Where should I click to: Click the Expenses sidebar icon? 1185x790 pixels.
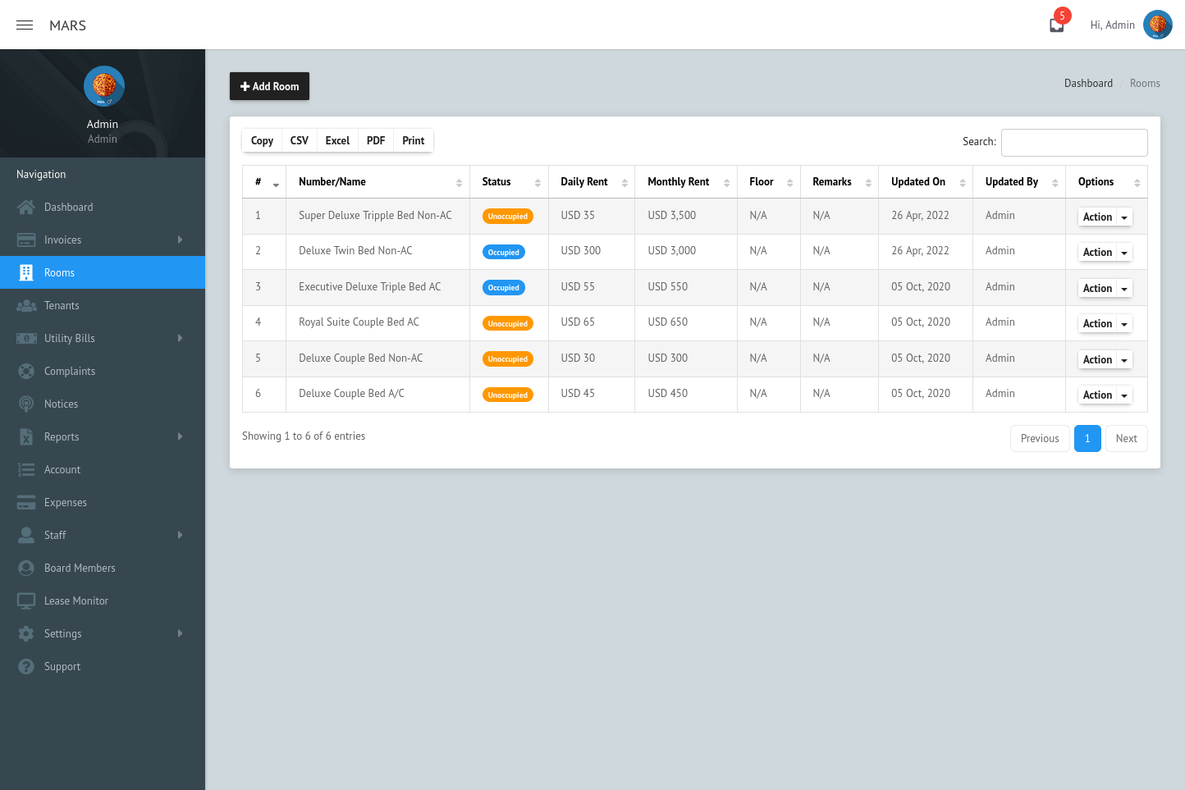coord(25,502)
